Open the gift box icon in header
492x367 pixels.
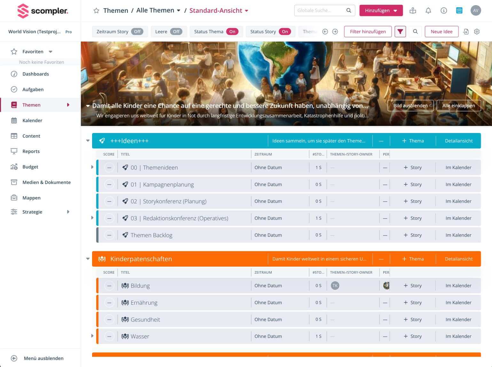coord(413,11)
